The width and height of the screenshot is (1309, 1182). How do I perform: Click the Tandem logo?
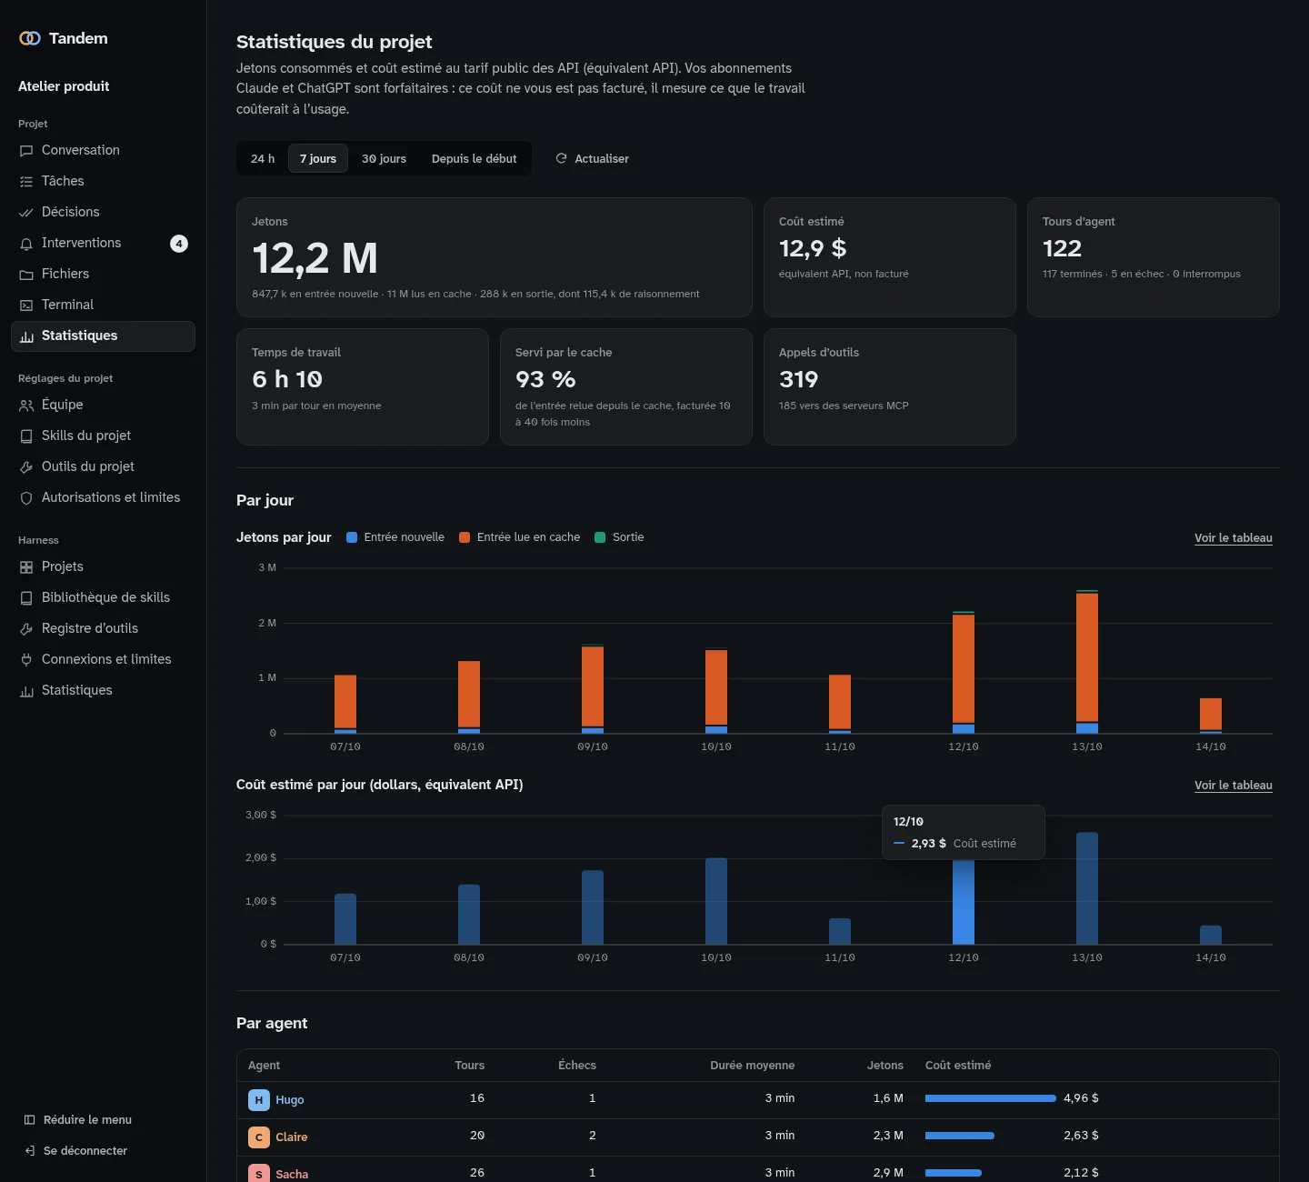tap(30, 38)
